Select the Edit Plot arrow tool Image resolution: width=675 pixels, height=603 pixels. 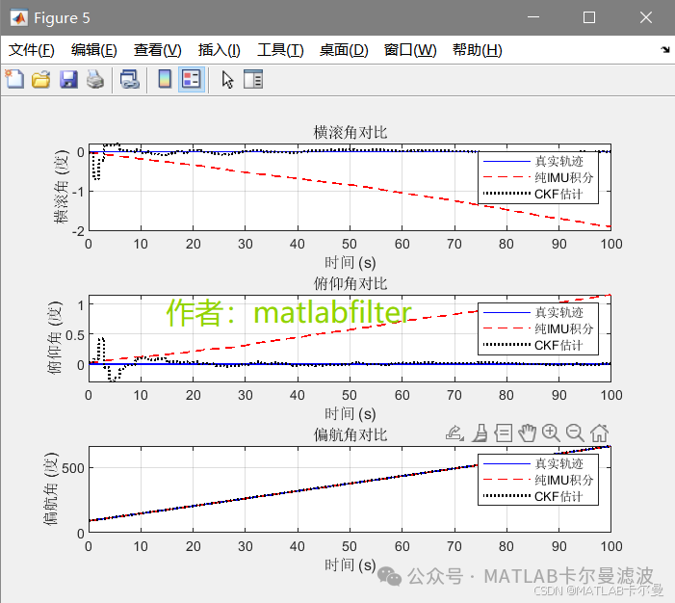pyautogui.click(x=227, y=80)
